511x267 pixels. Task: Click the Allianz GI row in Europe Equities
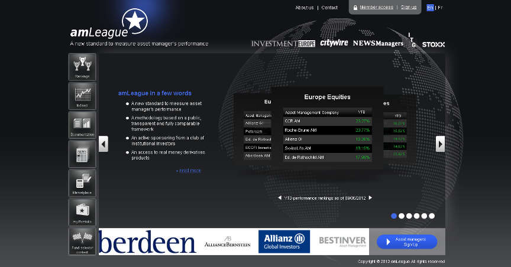pyautogui.click(x=328, y=139)
